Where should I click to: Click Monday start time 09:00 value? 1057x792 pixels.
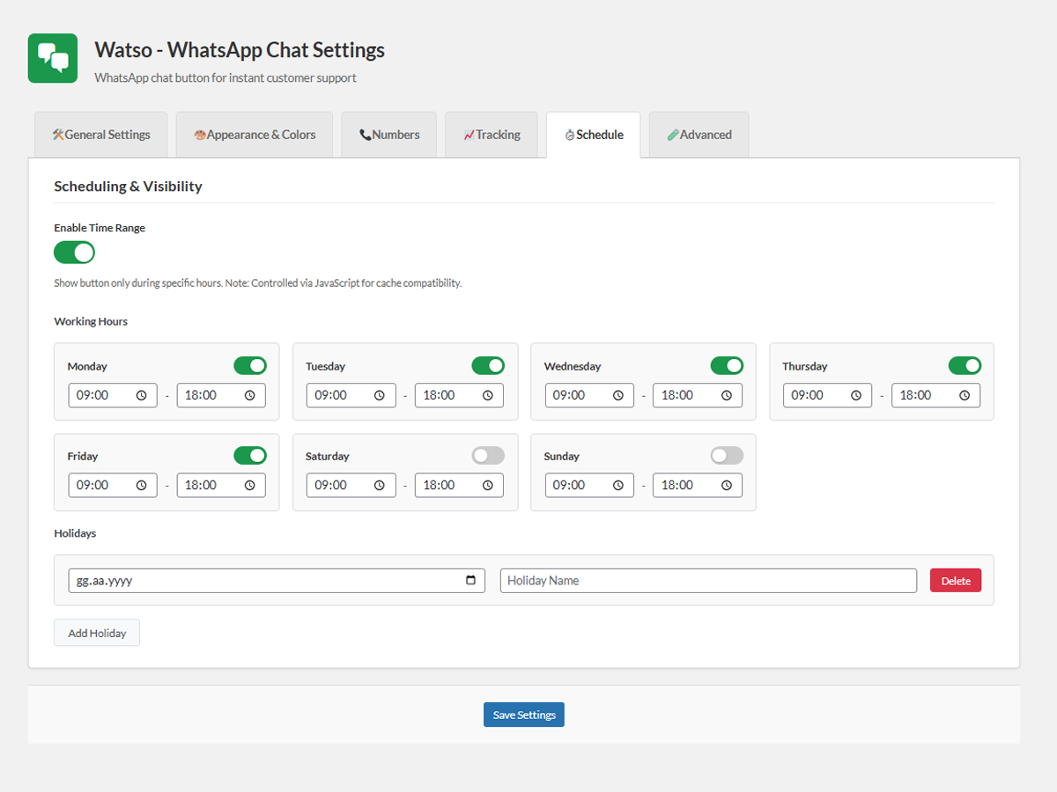pyautogui.click(x=92, y=396)
